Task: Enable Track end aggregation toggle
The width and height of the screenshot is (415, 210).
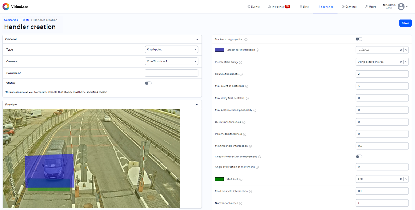Action: tap(359, 39)
